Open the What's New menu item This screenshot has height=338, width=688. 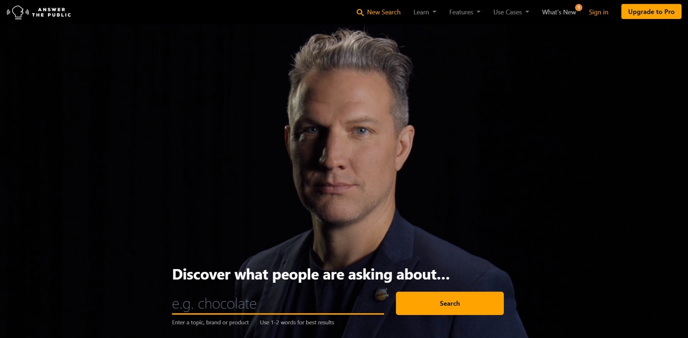pos(559,12)
